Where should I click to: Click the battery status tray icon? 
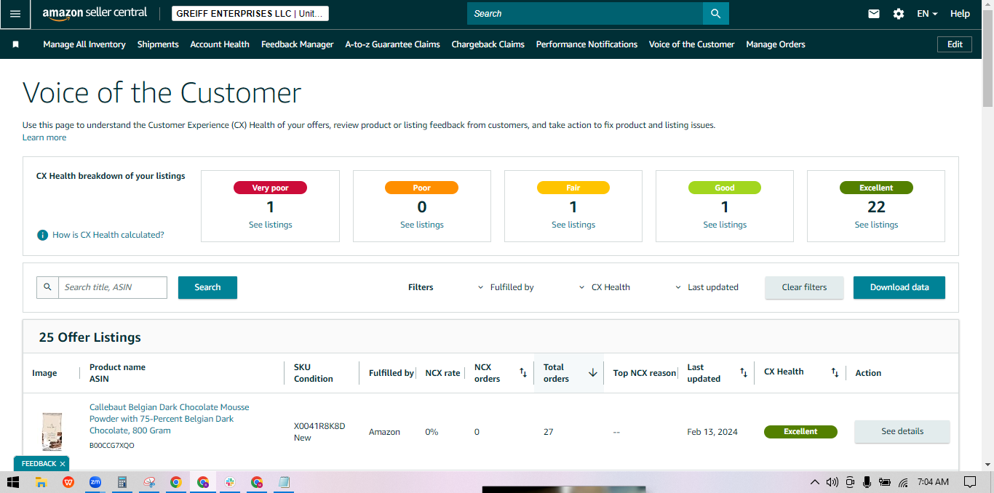[885, 482]
